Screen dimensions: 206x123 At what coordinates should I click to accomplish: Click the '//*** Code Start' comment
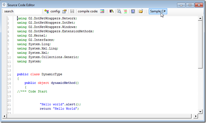coord(32,92)
